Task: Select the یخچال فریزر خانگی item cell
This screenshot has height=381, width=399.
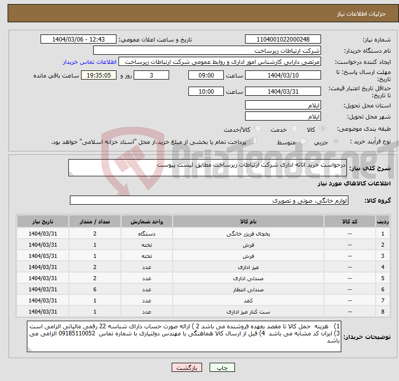Action: 248,234
